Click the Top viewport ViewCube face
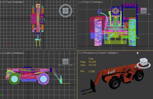This screenshot has width=153, height=99. [x=66, y=11]
